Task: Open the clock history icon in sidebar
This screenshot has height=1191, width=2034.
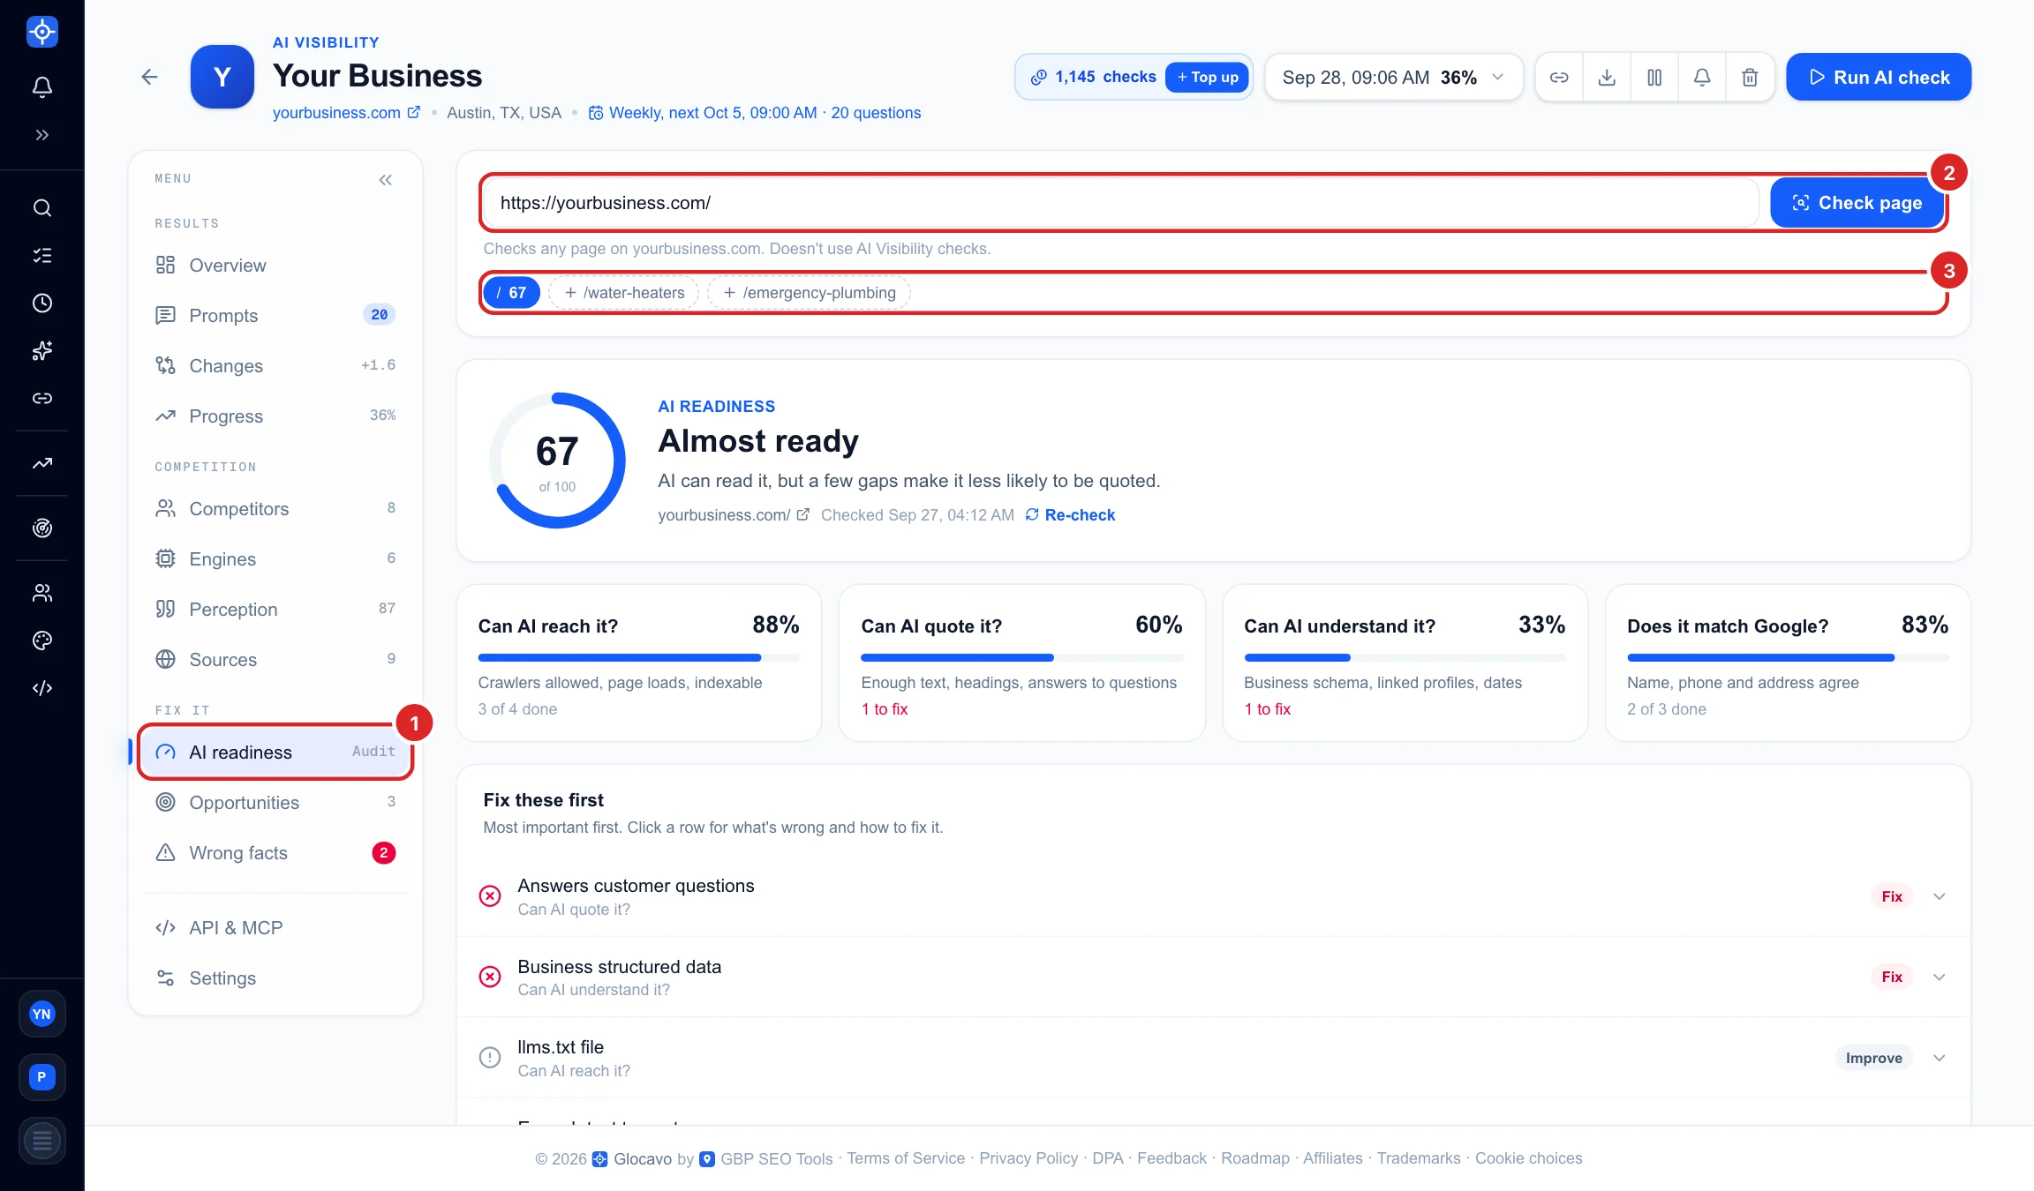Action: [41, 303]
